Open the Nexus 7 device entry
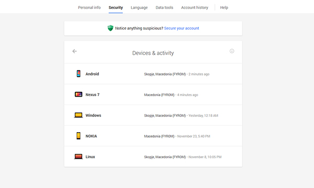 pyautogui.click(x=153, y=95)
